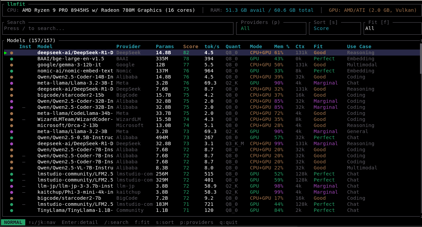Click the status dot beside microsoft/Orca-2-13b
Screen dimensions: 422x227
pos(11,125)
